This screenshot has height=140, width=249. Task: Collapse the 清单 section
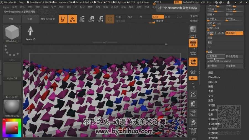210,52
